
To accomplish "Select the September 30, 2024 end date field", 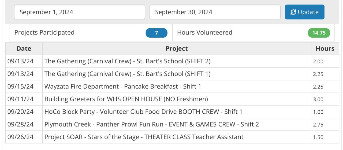I will pyautogui.click(x=215, y=12).
